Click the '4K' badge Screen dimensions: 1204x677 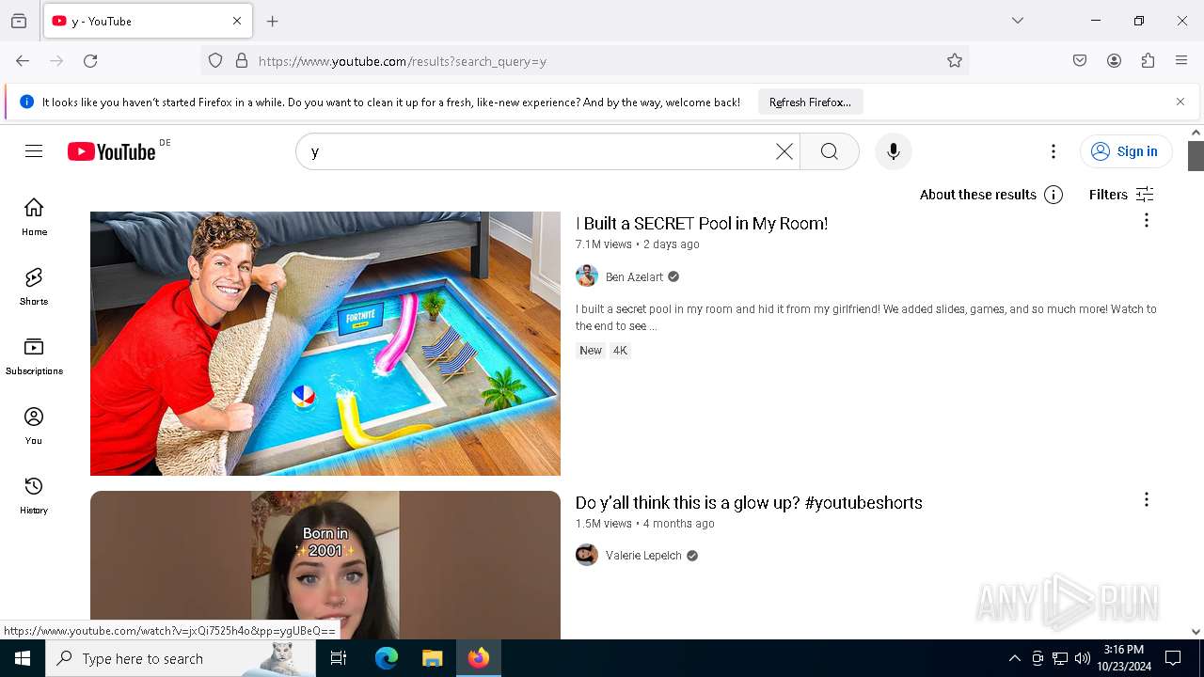620,351
